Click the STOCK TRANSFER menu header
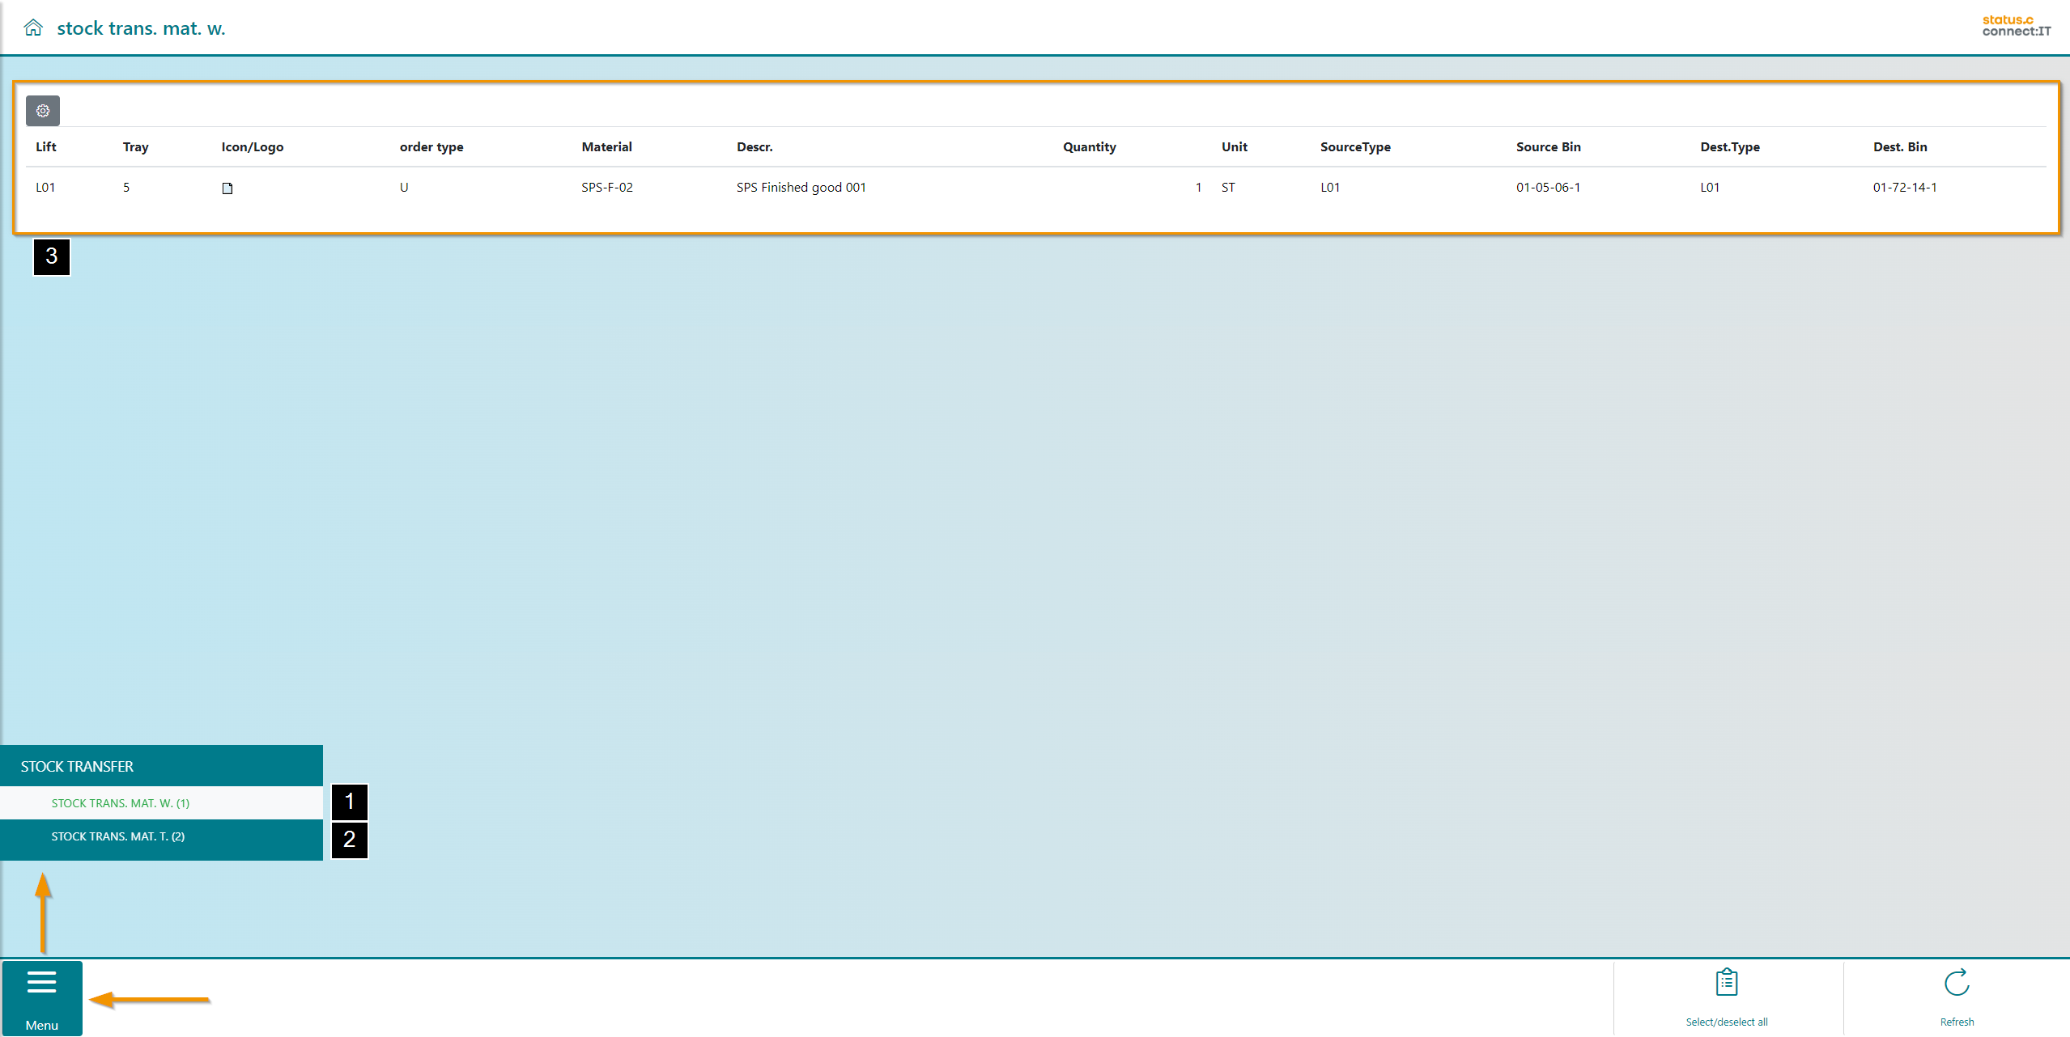 [x=77, y=766]
